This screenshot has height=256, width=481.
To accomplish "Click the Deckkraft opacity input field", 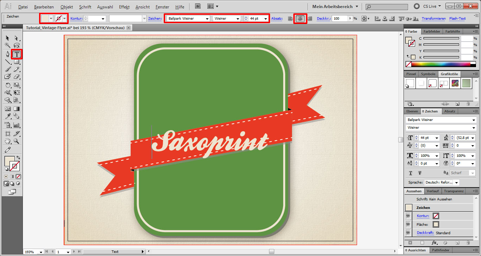I will coord(340,19).
